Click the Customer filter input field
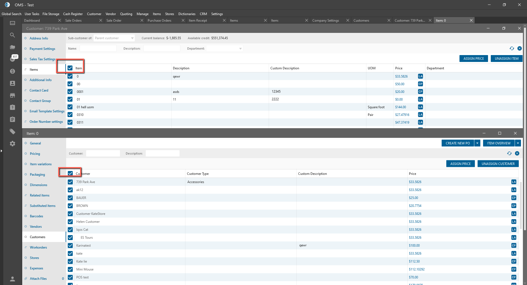 pyautogui.click(x=103, y=153)
